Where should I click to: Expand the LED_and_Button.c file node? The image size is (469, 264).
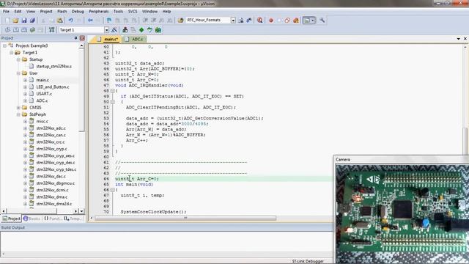pyautogui.click(x=26, y=87)
